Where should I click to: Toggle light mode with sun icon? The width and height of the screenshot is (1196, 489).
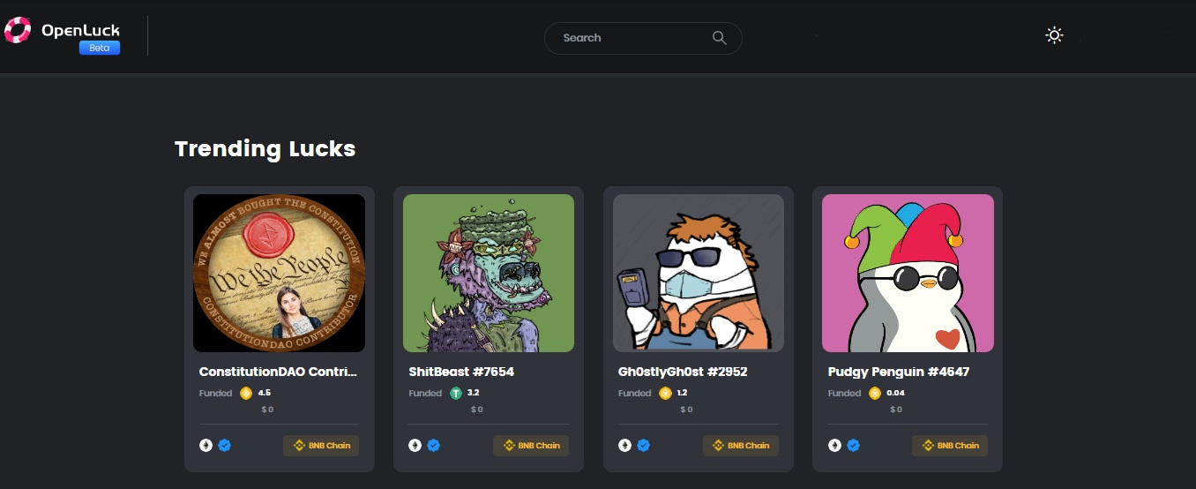click(x=1054, y=35)
